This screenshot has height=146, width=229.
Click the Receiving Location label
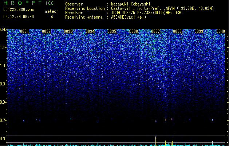(x=85, y=8)
